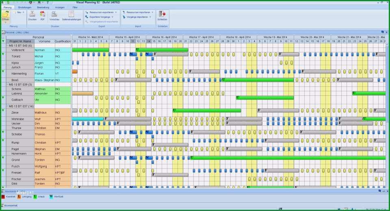Click the red Krankheit legend icon
Image resolution: width=390 pixels, height=211 pixels.
[x=3, y=196]
